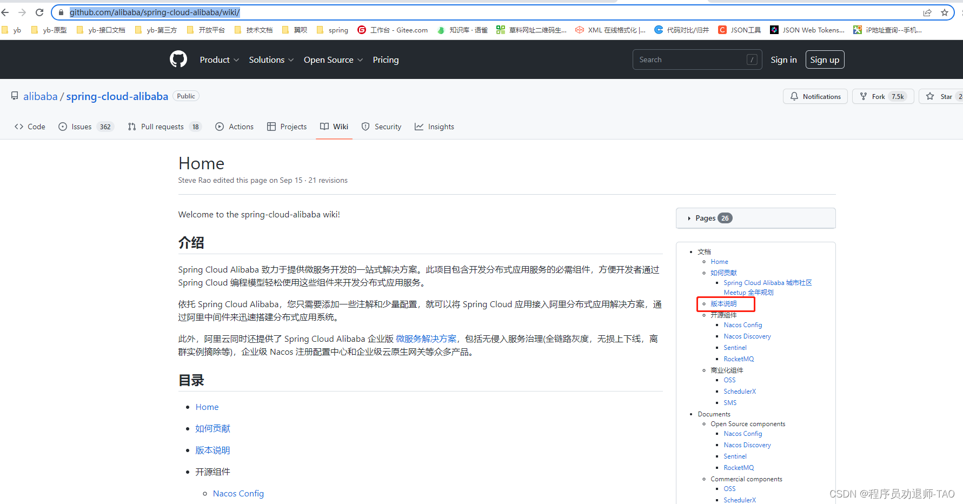Open the Pricing page

(x=386, y=59)
